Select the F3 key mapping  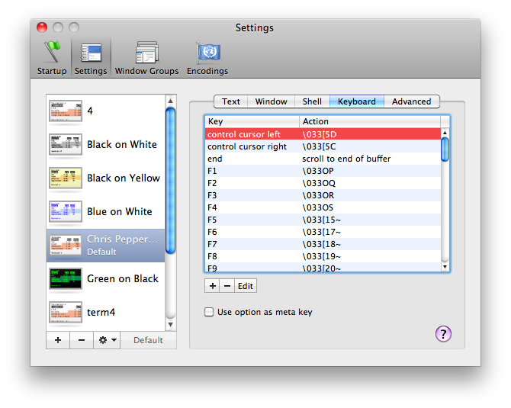click(323, 195)
